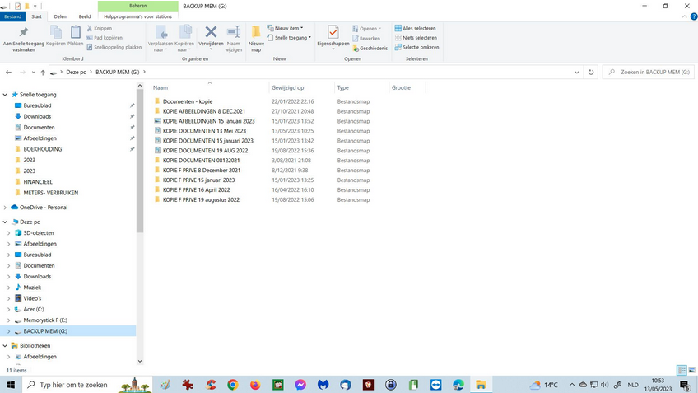The height and width of the screenshot is (393, 698).
Task: Click Selectie omkeren in the ribbon
Action: [420, 47]
